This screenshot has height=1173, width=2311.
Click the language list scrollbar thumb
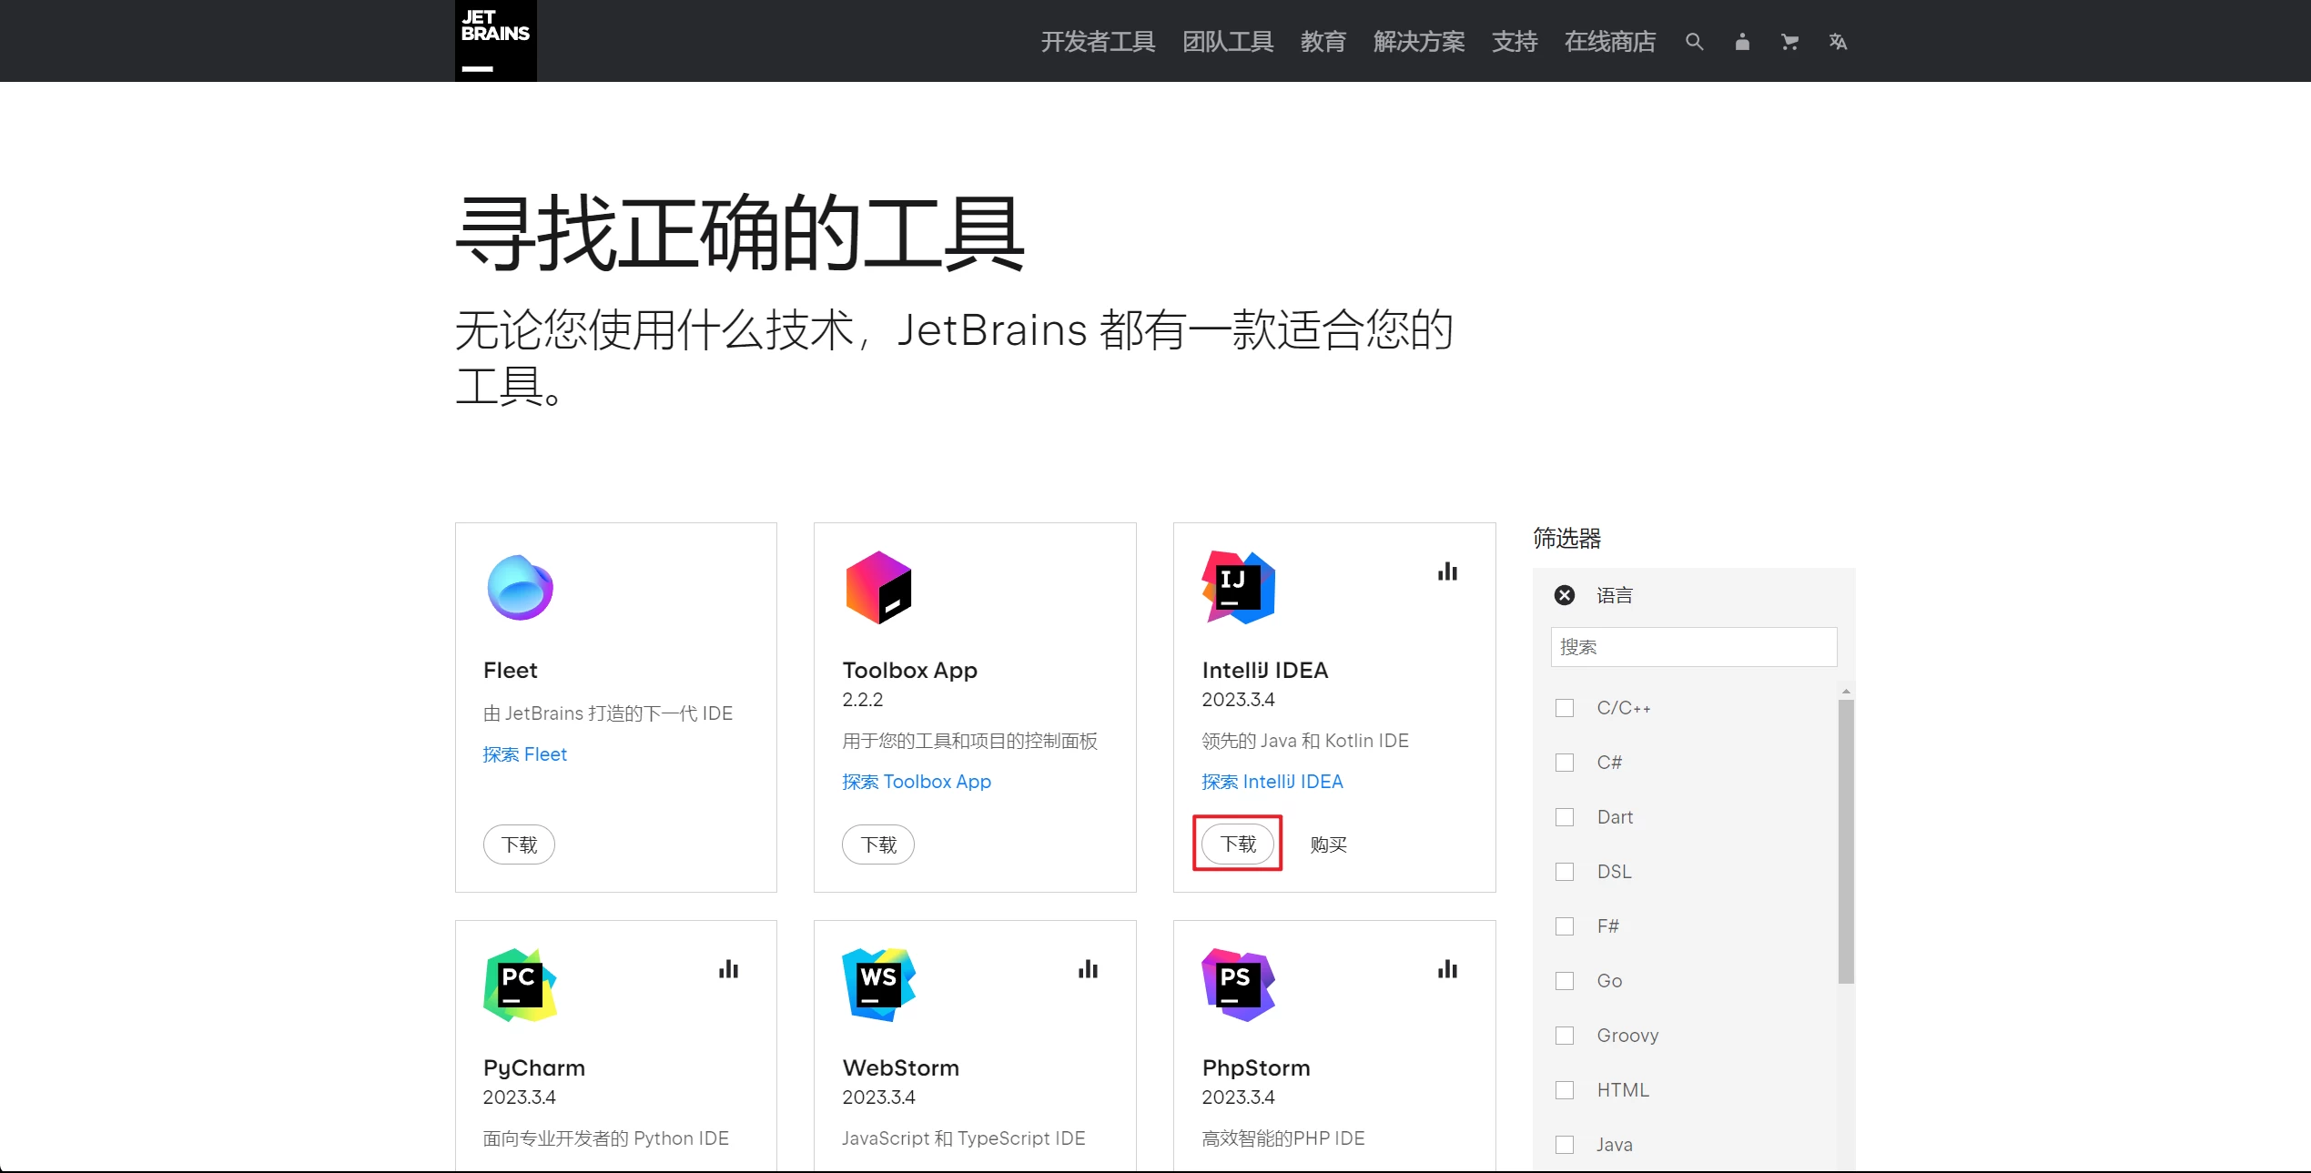click(x=1846, y=842)
